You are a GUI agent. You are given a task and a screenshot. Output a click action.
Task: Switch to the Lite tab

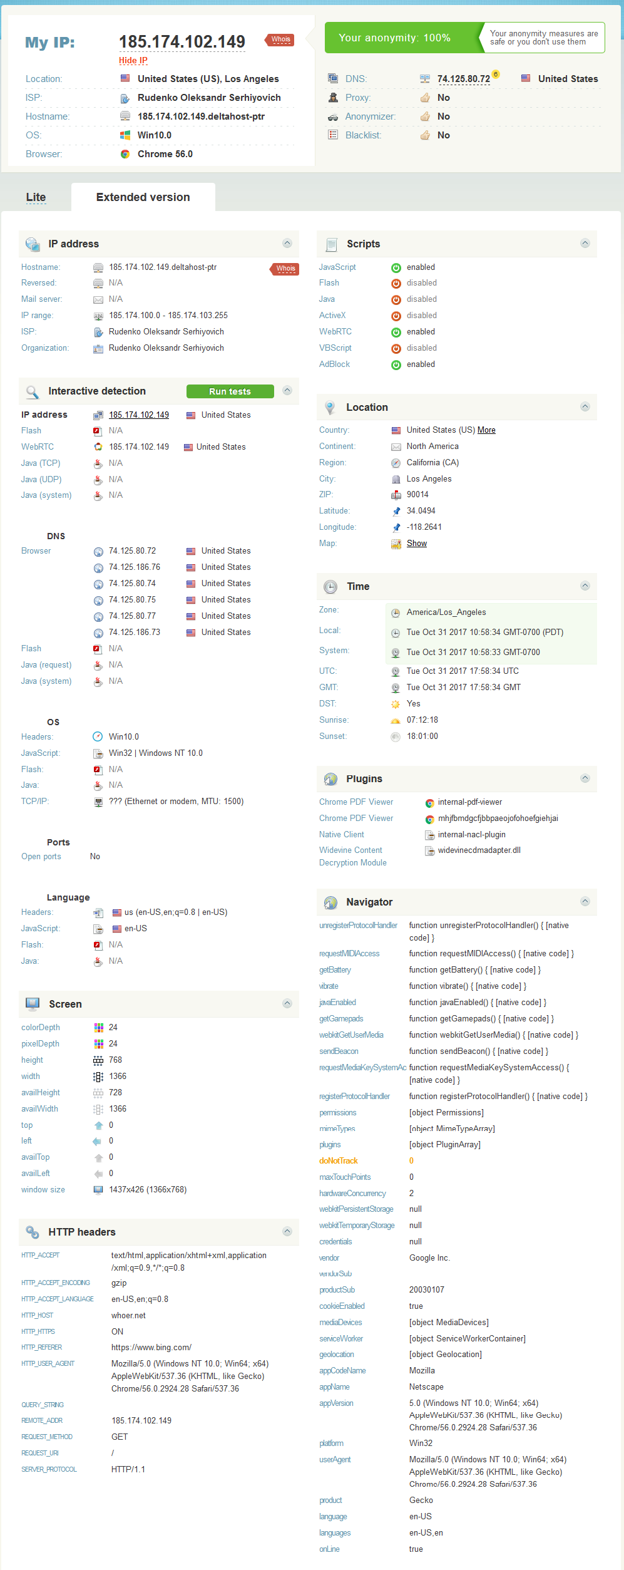coord(36,197)
